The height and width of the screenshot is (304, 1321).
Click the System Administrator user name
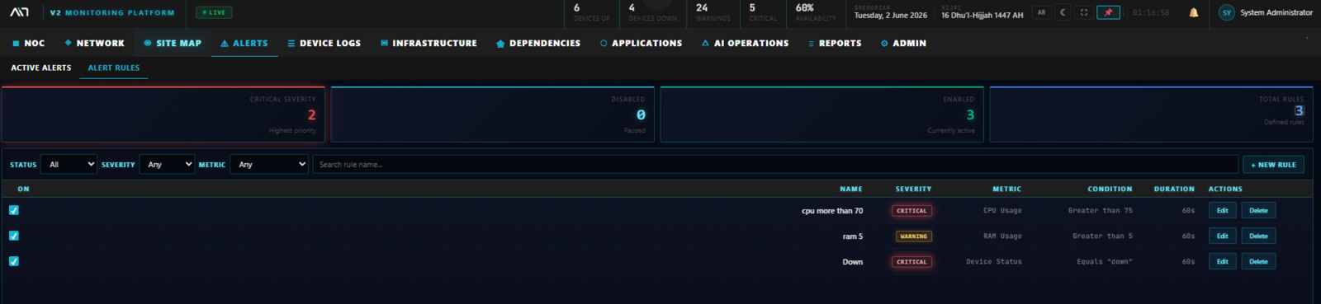click(1276, 12)
